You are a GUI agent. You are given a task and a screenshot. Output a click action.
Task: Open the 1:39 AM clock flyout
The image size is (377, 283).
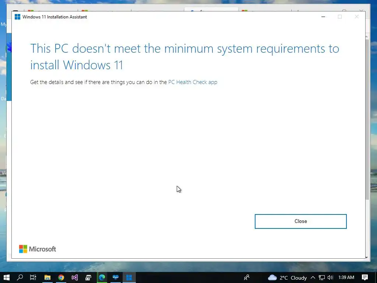tap(346, 277)
